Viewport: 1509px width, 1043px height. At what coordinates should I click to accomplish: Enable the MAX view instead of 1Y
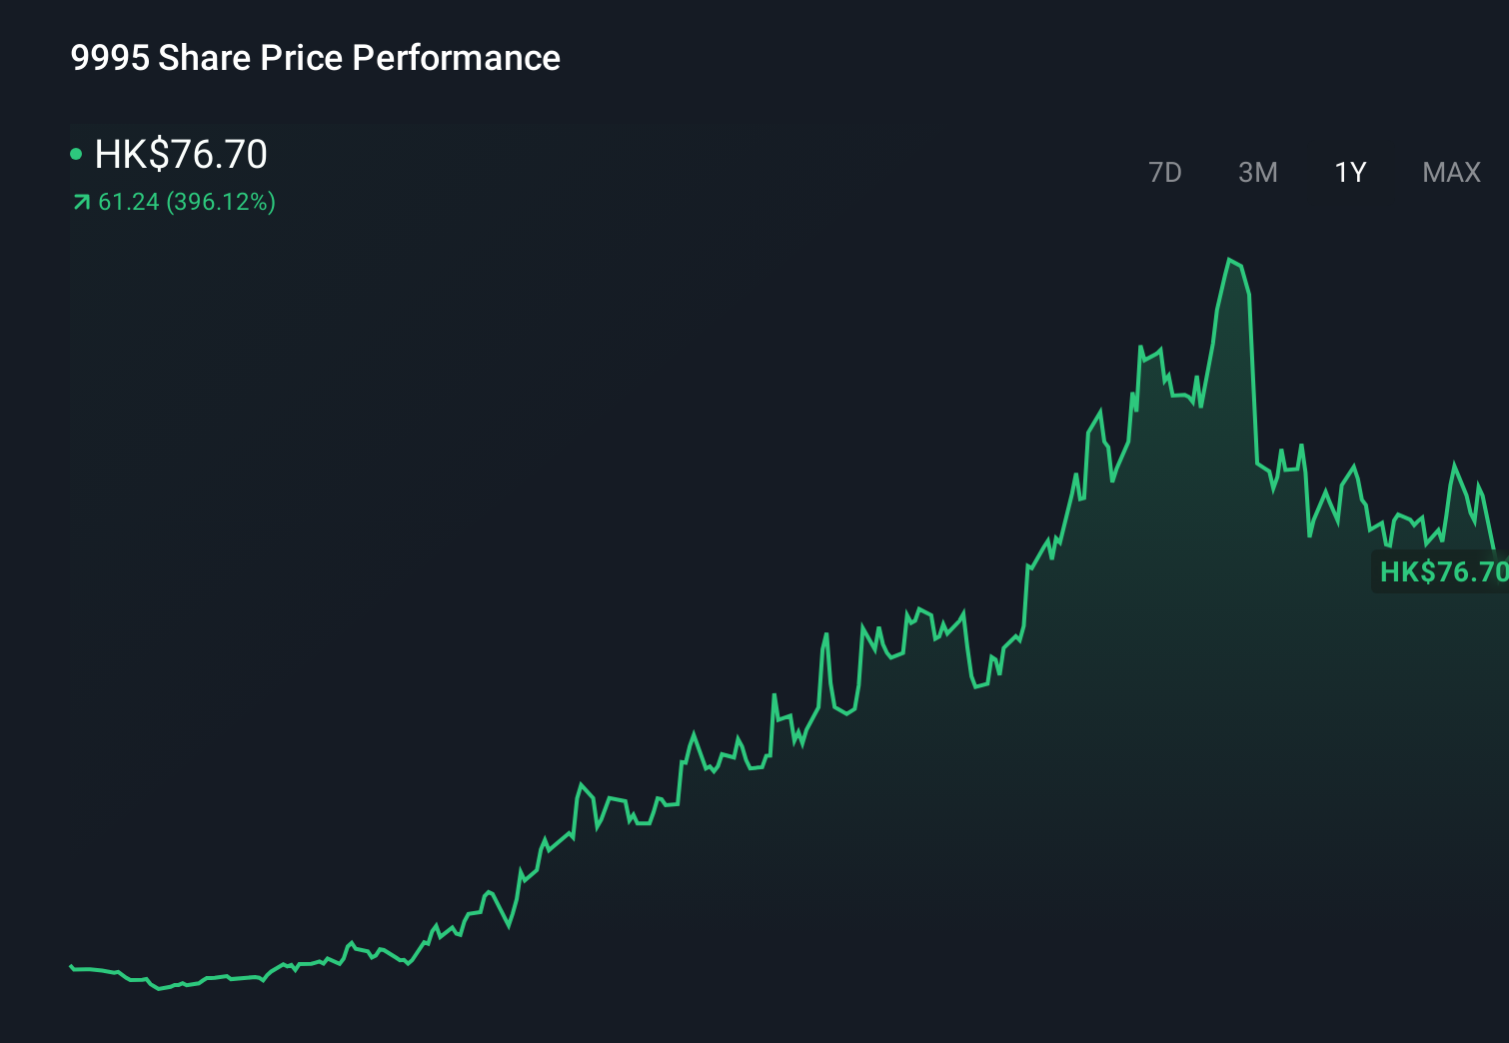point(1450,172)
